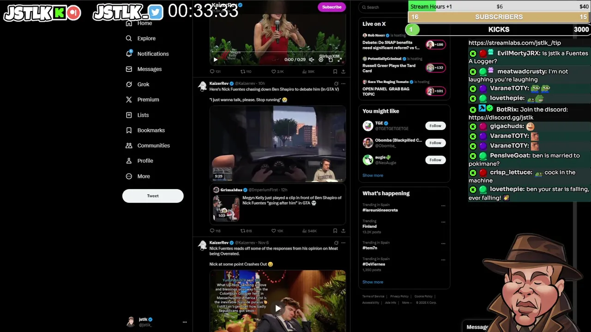Open the Home icon in sidebar
Viewport: 591px width, 332px height.
tap(129, 23)
